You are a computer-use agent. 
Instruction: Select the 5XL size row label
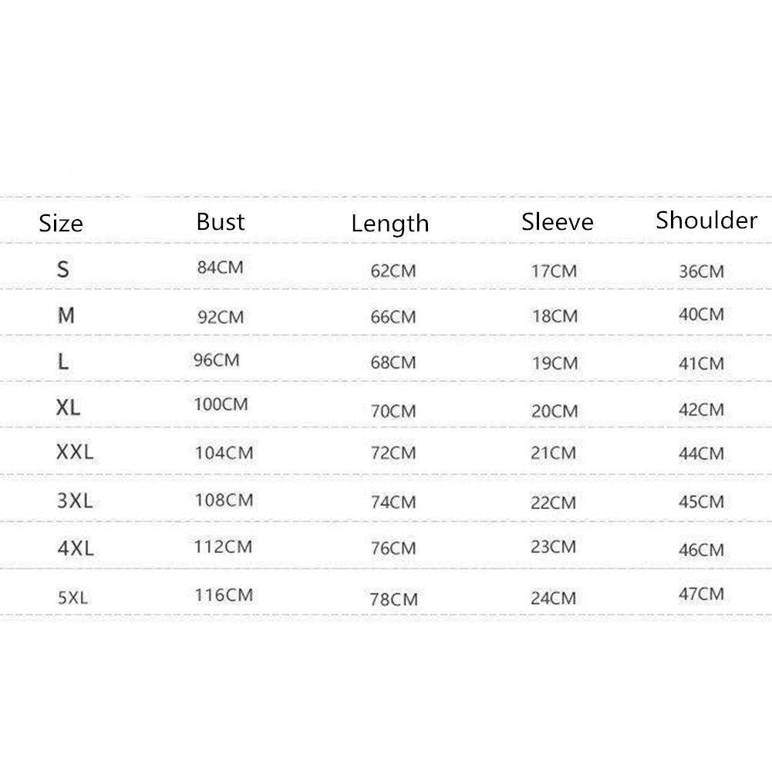click(75, 596)
